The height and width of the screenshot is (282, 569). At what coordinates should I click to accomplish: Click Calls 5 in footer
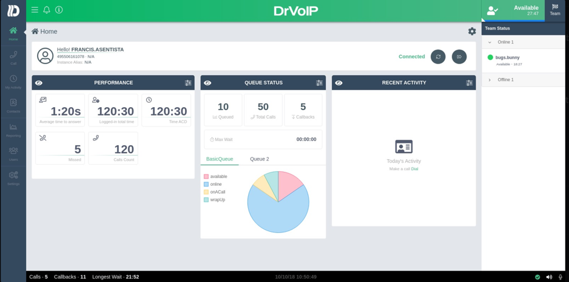pos(38,277)
